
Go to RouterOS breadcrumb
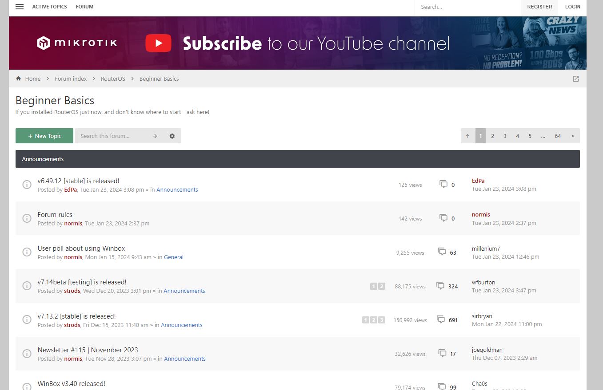click(113, 79)
